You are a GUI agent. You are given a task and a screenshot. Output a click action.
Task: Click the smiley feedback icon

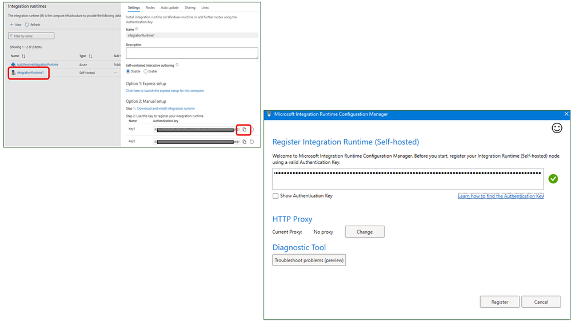(x=557, y=128)
